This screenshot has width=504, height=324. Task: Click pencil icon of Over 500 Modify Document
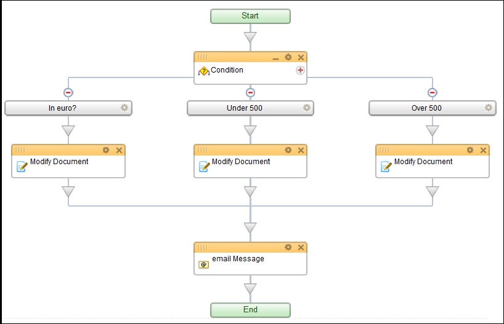point(386,167)
